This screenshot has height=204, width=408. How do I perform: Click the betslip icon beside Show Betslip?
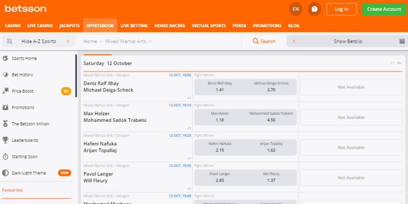click(402, 41)
